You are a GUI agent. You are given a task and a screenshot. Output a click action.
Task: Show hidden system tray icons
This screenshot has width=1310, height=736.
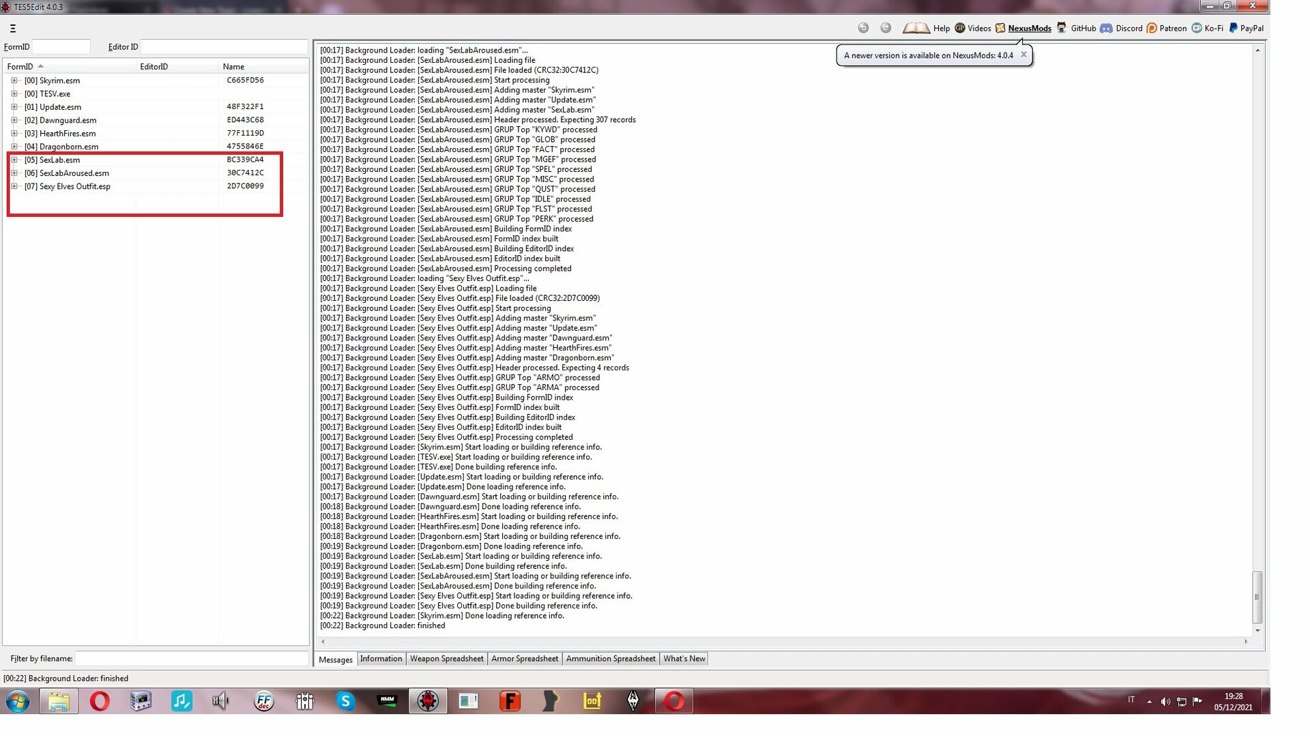[1150, 702]
